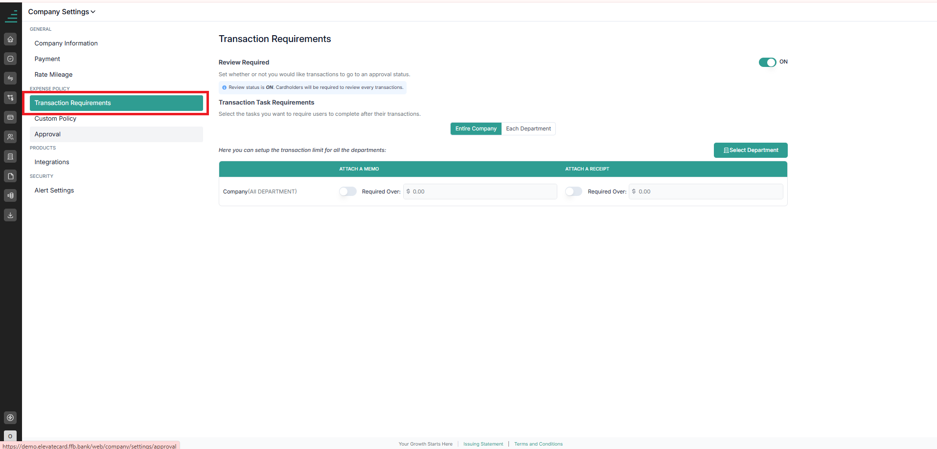The height and width of the screenshot is (449, 937).
Task: Click the checkmark tasks sidebar icon
Action: click(x=10, y=59)
